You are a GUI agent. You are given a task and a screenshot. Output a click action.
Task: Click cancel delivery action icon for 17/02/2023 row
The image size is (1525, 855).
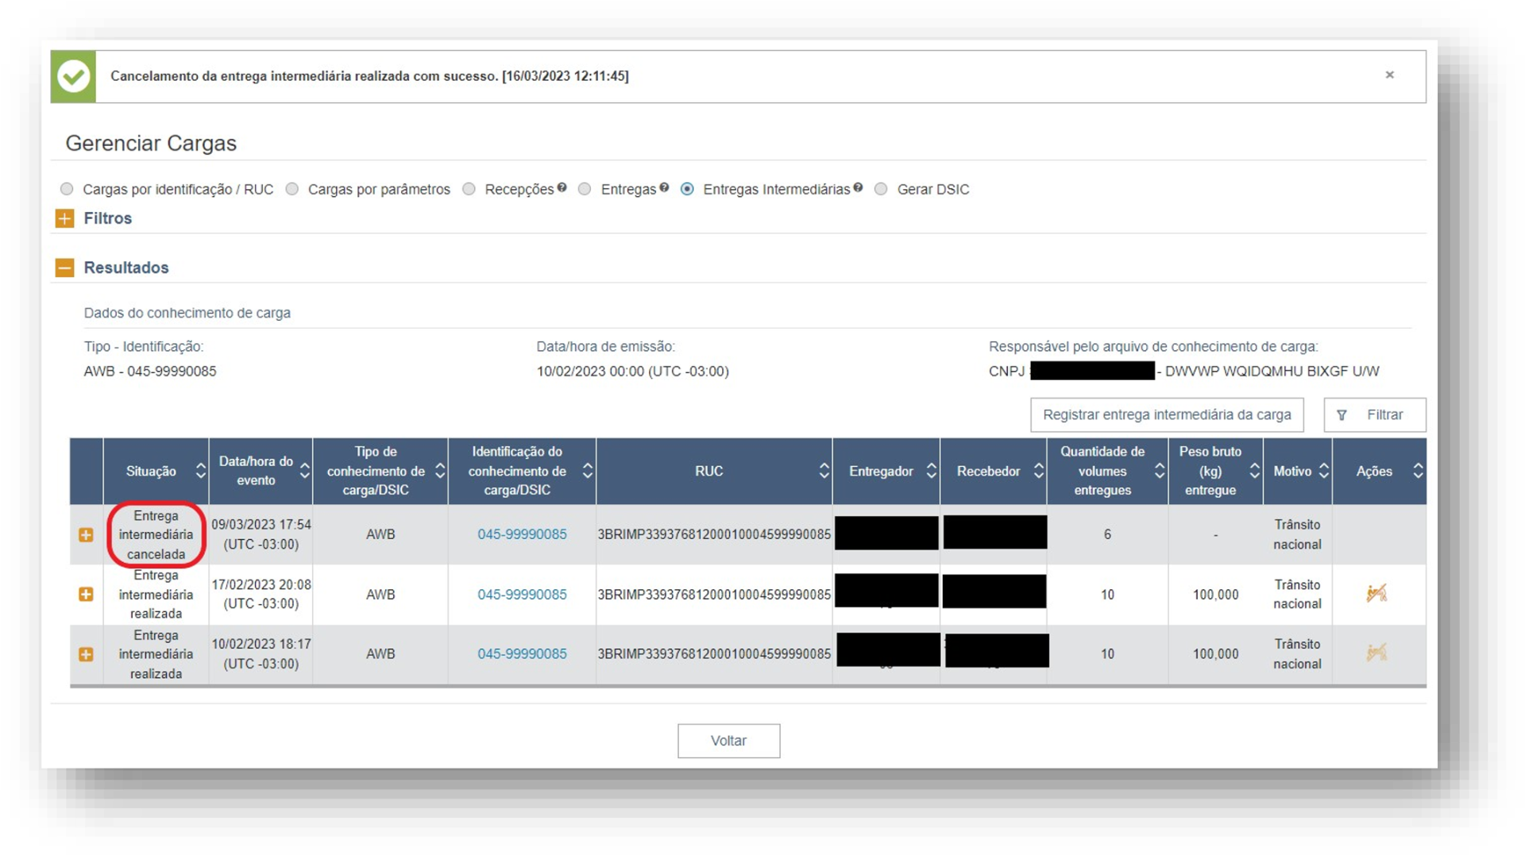tap(1376, 593)
